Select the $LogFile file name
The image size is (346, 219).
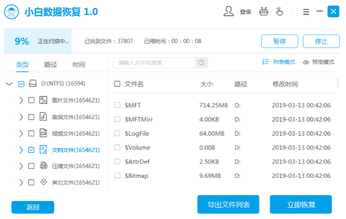pos(137,134)
